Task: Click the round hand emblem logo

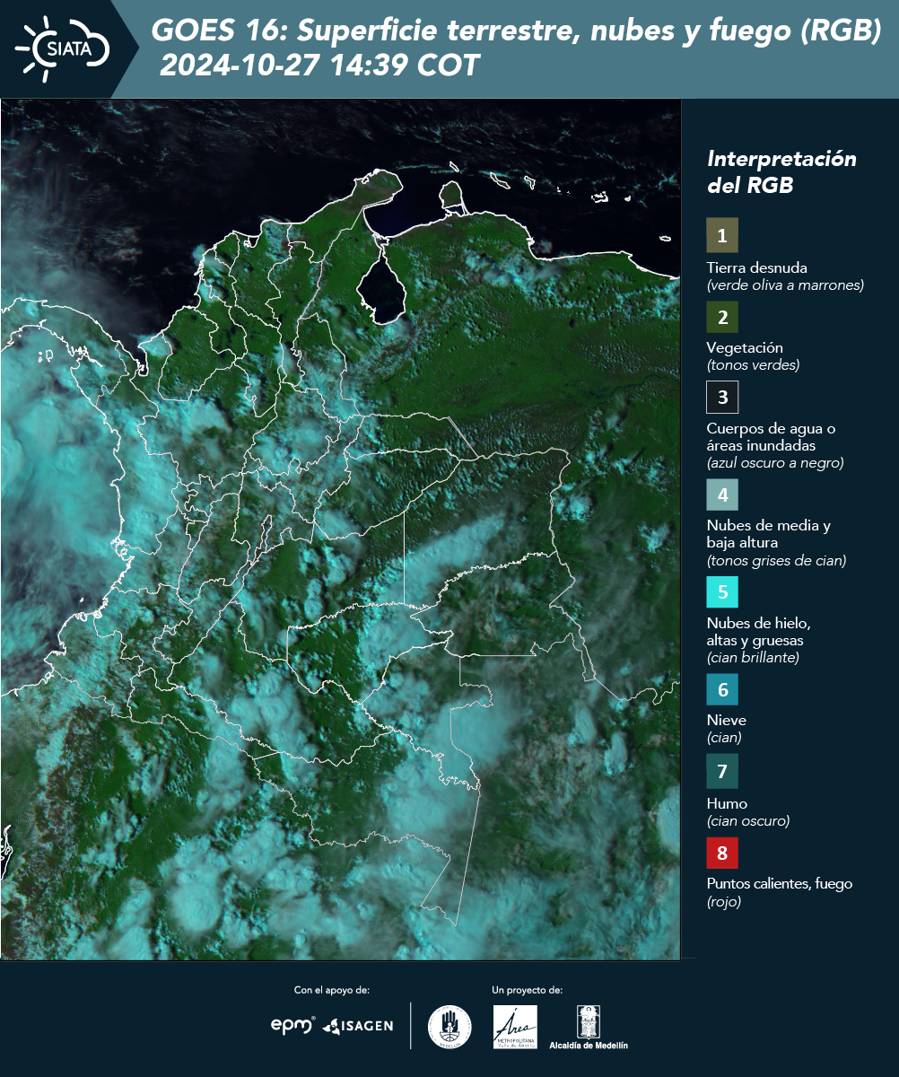Action: click(x=449, y=1027)
